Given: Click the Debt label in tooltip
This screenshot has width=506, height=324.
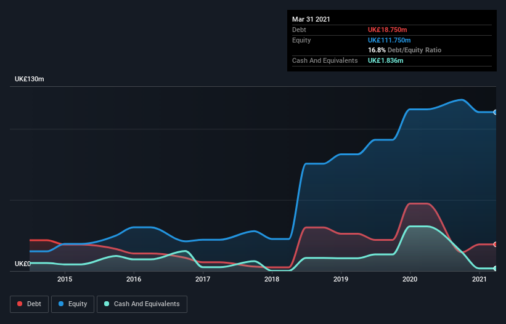Looking at the screenshot, I should tap(299, 30).
